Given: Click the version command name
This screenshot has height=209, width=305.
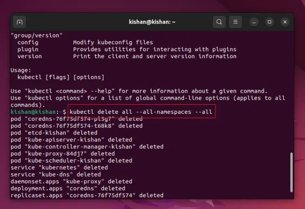Looking at the screenshot, I should [x=30, y=57].
